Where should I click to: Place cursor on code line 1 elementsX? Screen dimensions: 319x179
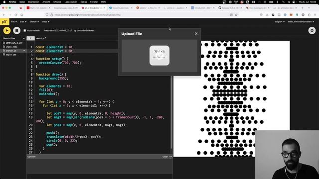(x=54, y=47)
